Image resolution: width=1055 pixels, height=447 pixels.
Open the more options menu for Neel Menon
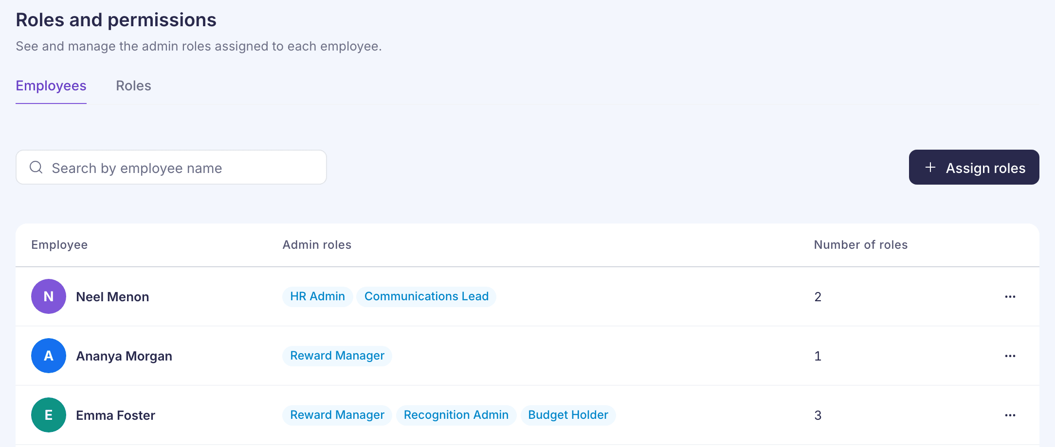point(1010,296)
